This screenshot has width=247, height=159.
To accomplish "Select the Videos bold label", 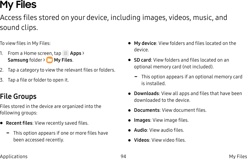I will click(x=141, y=140).
